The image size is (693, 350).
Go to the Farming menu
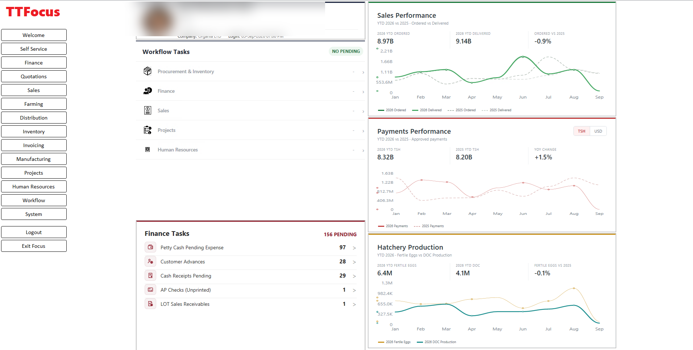click(x=34, y=104)
